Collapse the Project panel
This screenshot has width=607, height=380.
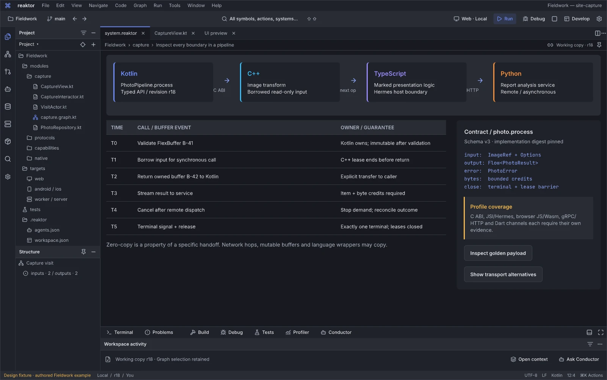pyautogui.click(x=93, y=33)
